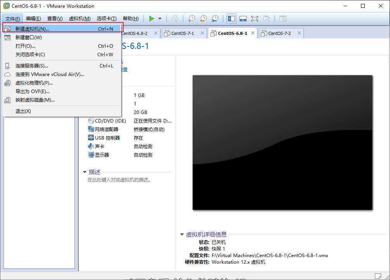Take a snapshot using the clock-plus icon
The image size is (390, 280).
click(192, 19)
